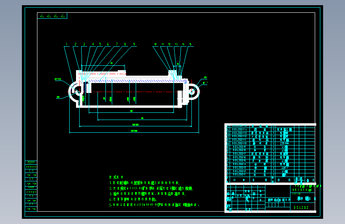The height and width of the screenshot is (224, 345).
Task: Select DSL202-7 in the parts list
Action: point(240,154)
